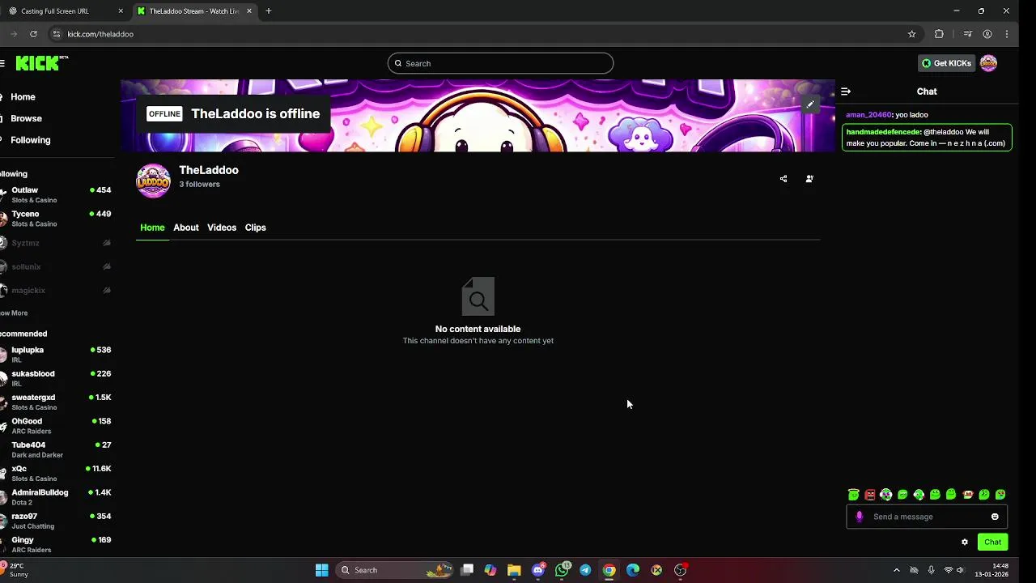Click the share channel icon
This screenshot has height=583, width=1036.
[x=783, y=179]
